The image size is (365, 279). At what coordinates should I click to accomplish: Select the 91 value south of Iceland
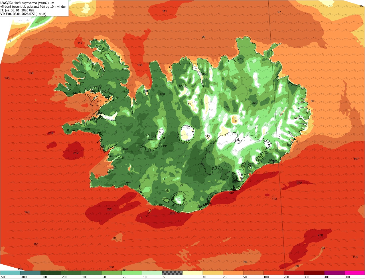click(115, 238)
